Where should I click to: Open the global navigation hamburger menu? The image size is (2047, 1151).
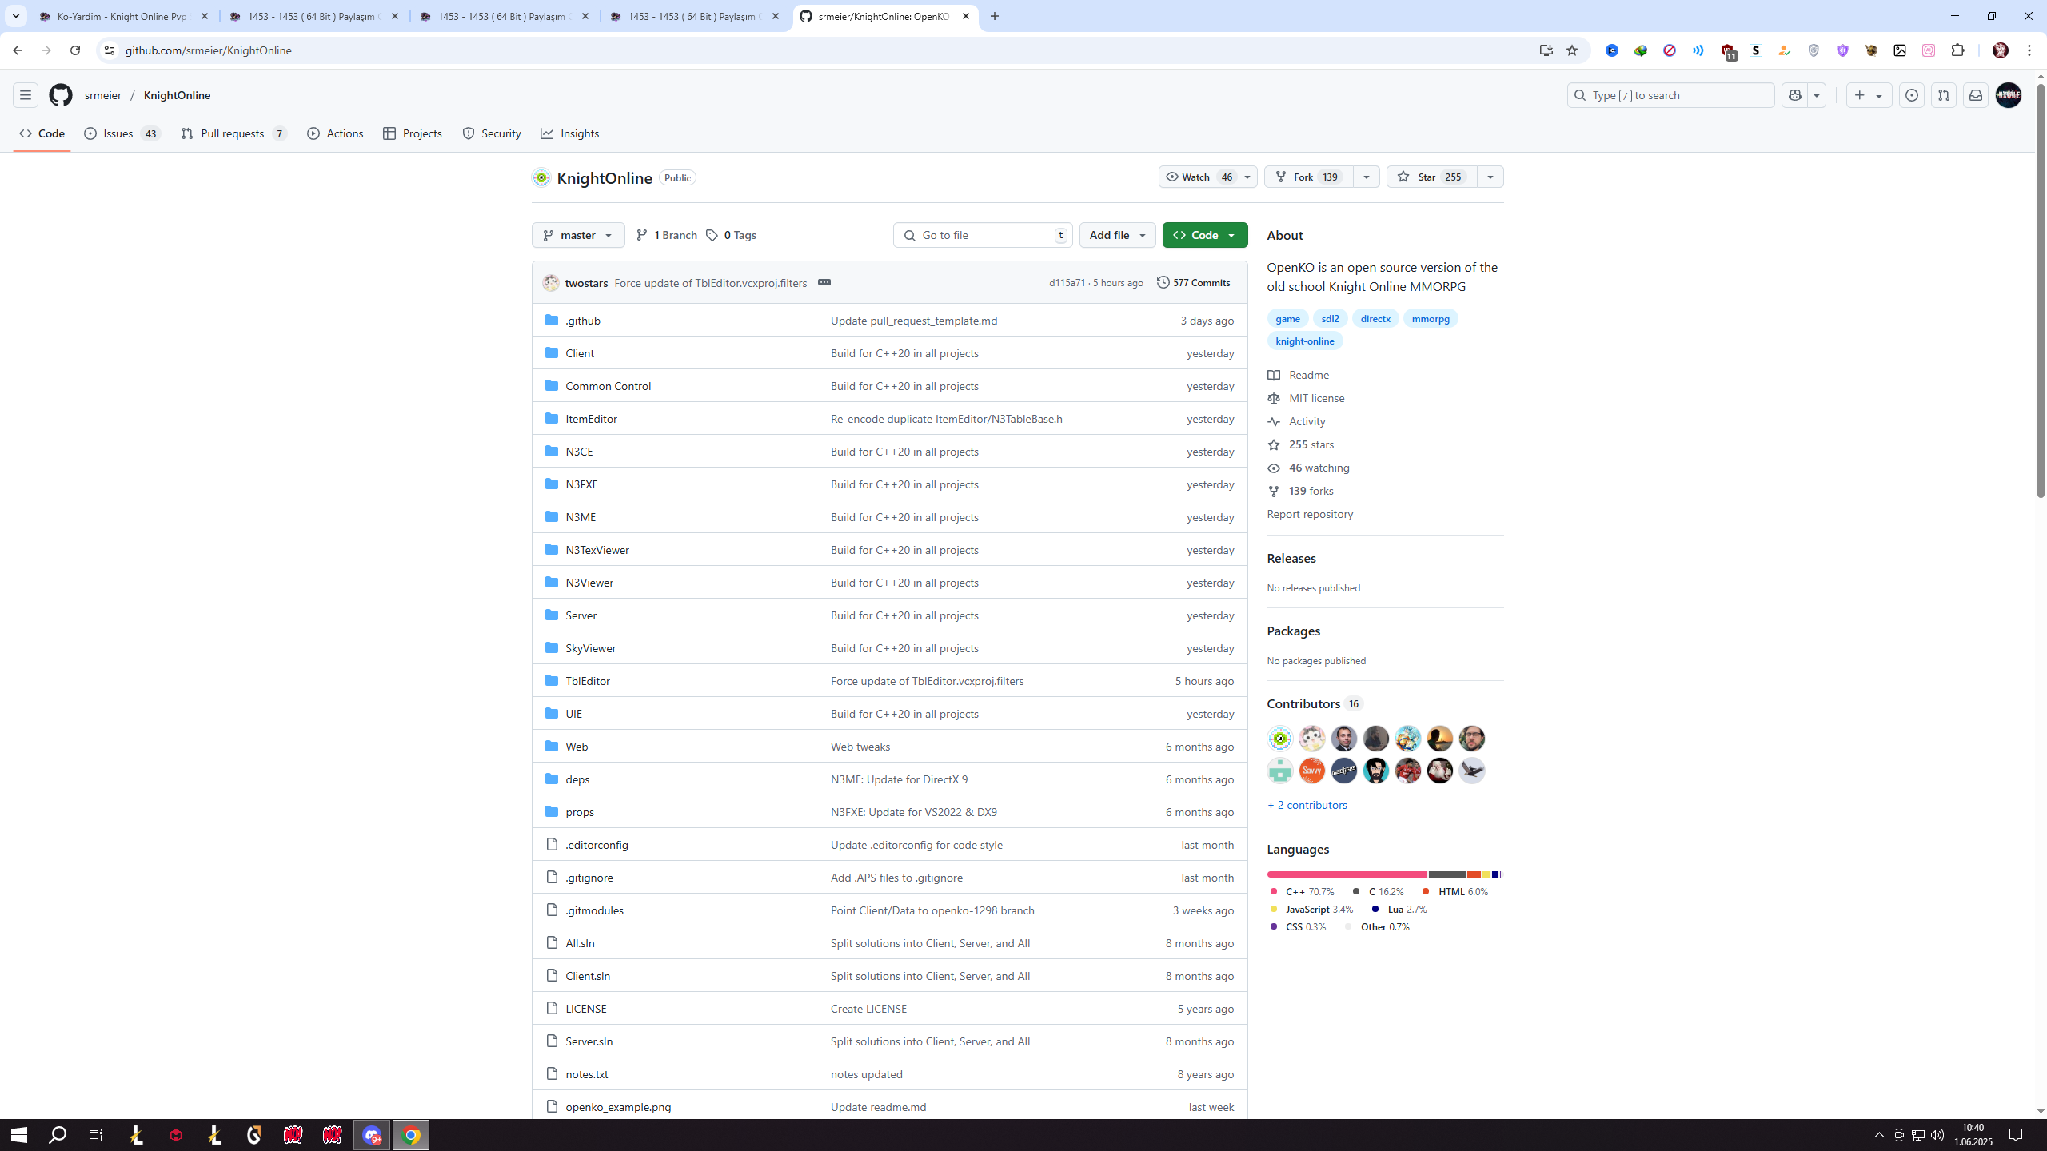pos(26,95)
